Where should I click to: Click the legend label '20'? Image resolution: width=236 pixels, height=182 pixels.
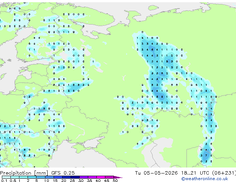[x=64, y=181]
